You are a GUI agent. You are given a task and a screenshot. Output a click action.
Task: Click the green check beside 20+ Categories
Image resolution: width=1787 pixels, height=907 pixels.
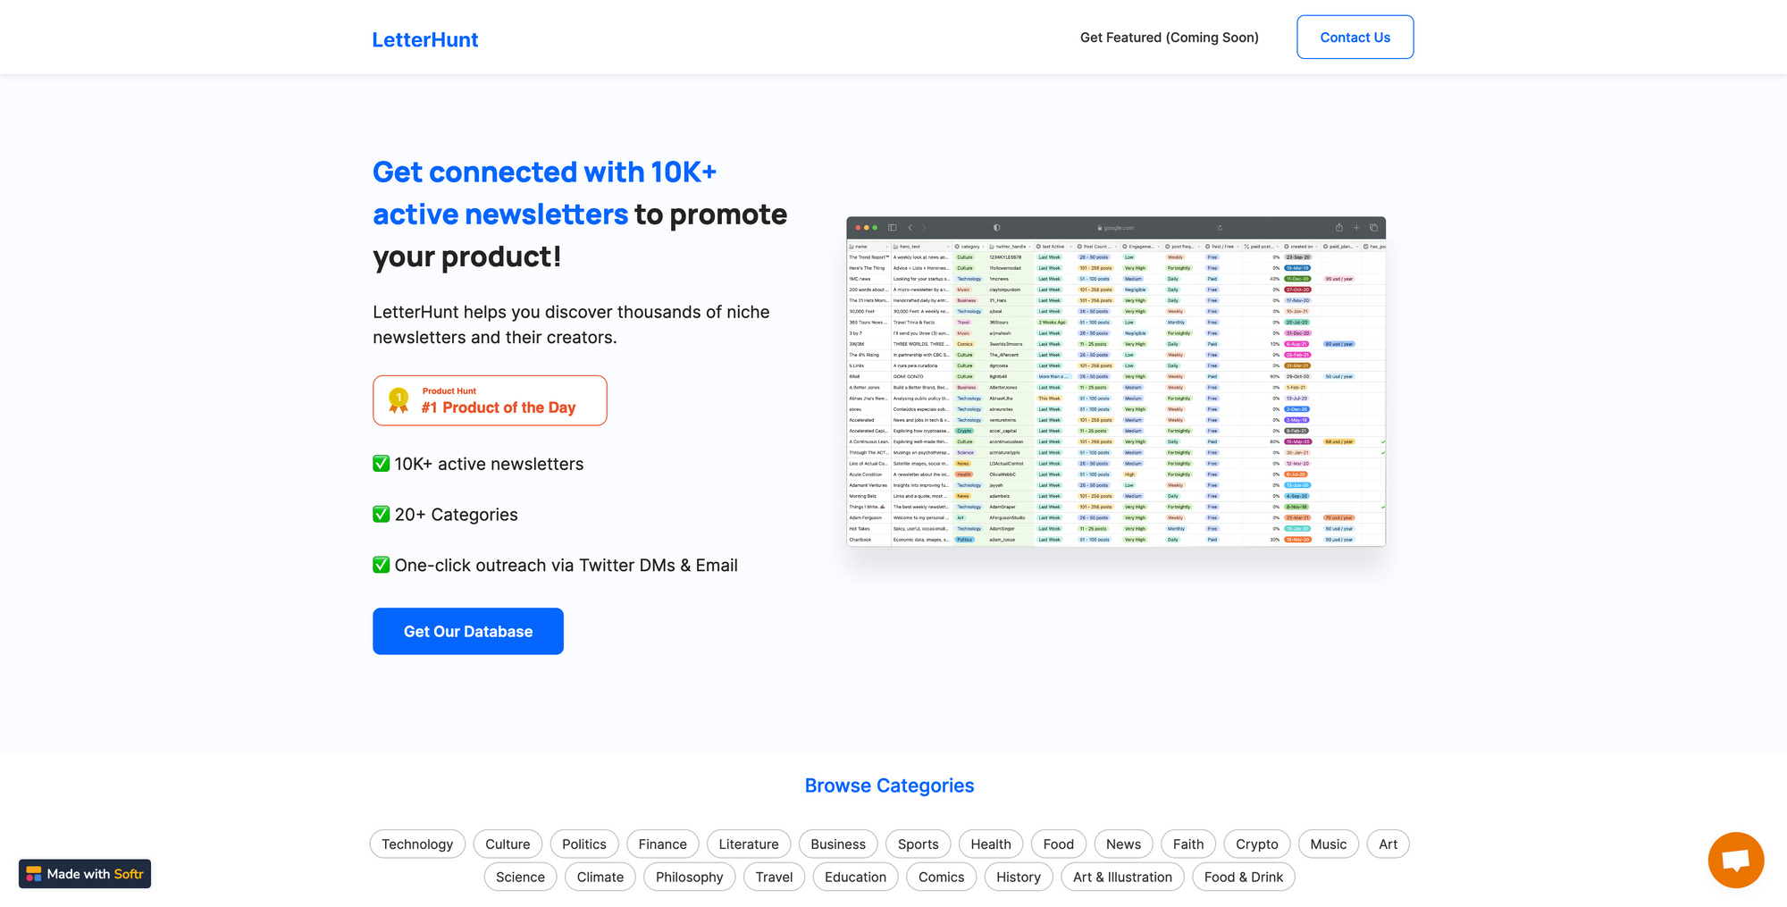382,515
